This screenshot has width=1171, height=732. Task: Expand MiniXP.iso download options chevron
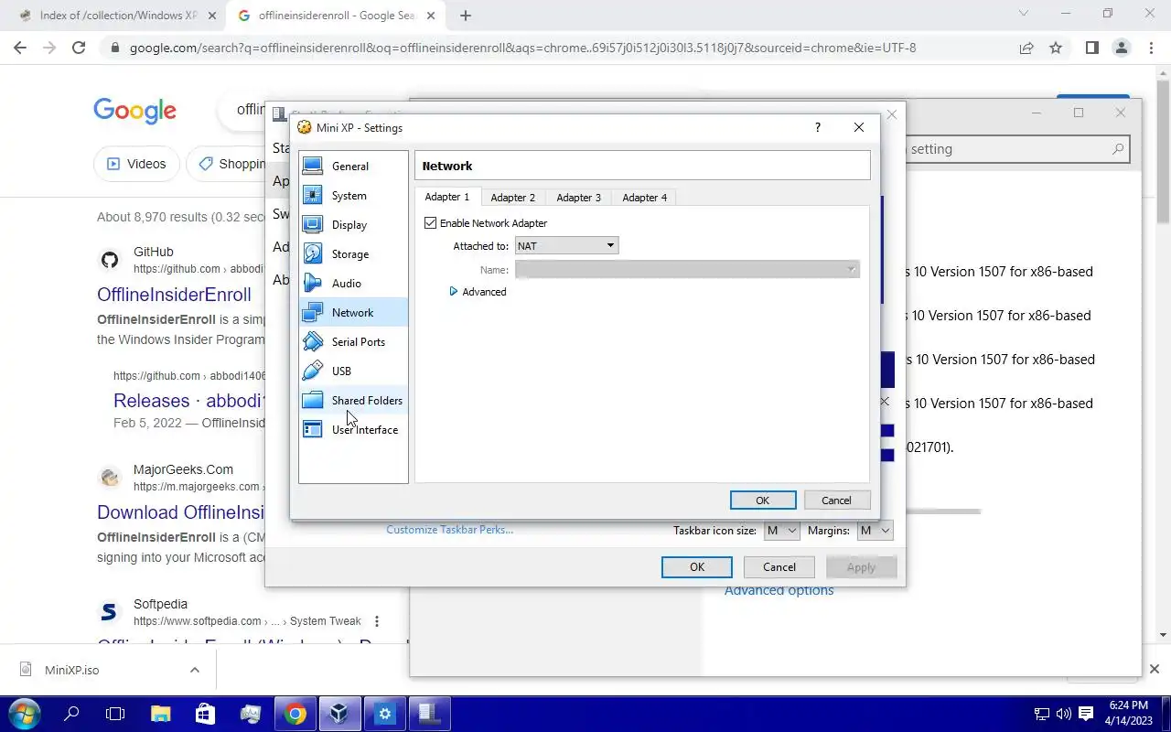click(195, 670)
